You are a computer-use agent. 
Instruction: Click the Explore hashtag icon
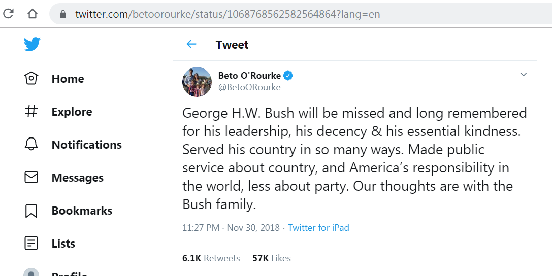[x=31, y=112]
